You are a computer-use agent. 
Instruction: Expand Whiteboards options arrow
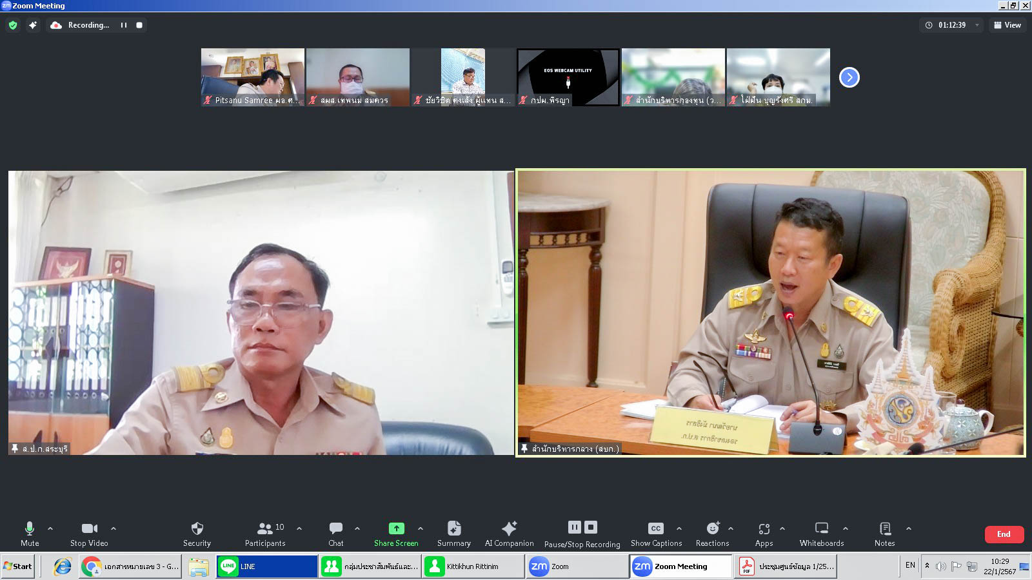click(x=846, y=528)
